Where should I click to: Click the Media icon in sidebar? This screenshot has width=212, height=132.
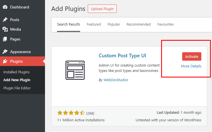coord(5,29)
